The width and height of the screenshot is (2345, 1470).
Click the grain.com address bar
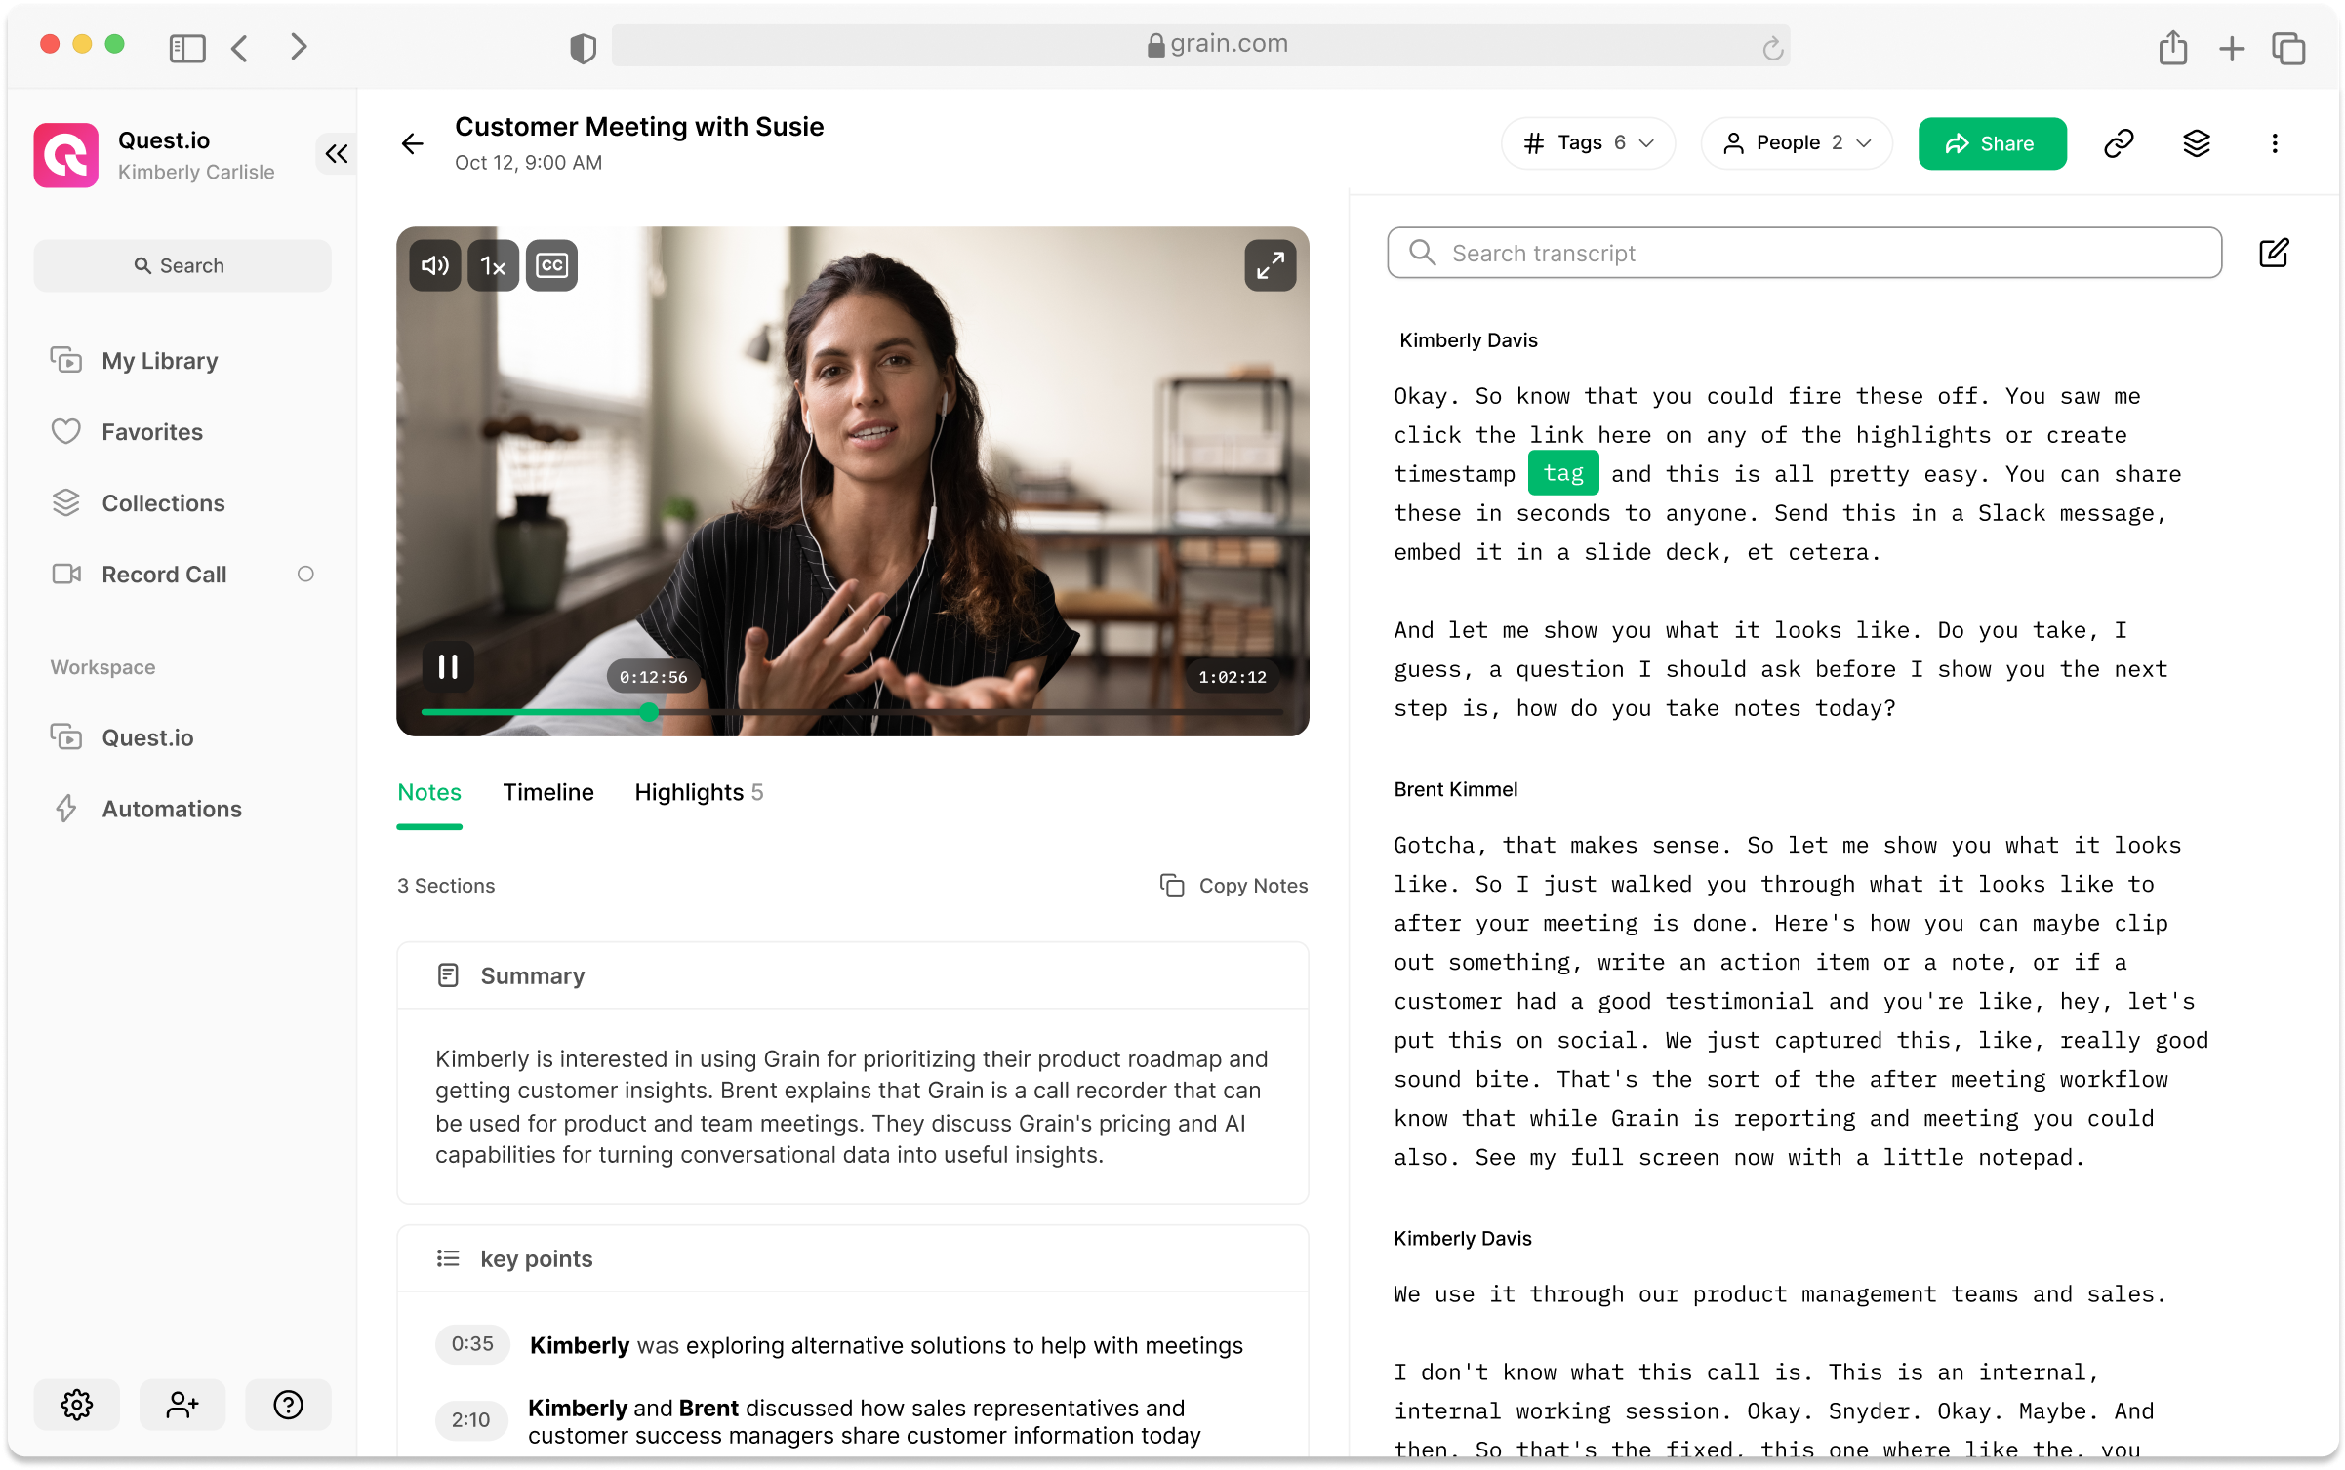1200,45
